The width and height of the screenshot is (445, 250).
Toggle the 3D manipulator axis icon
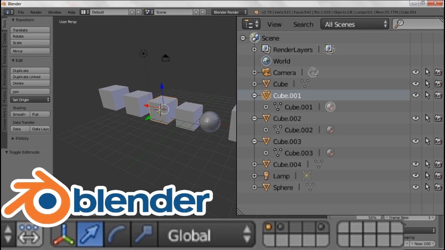(x=64, y=234)
